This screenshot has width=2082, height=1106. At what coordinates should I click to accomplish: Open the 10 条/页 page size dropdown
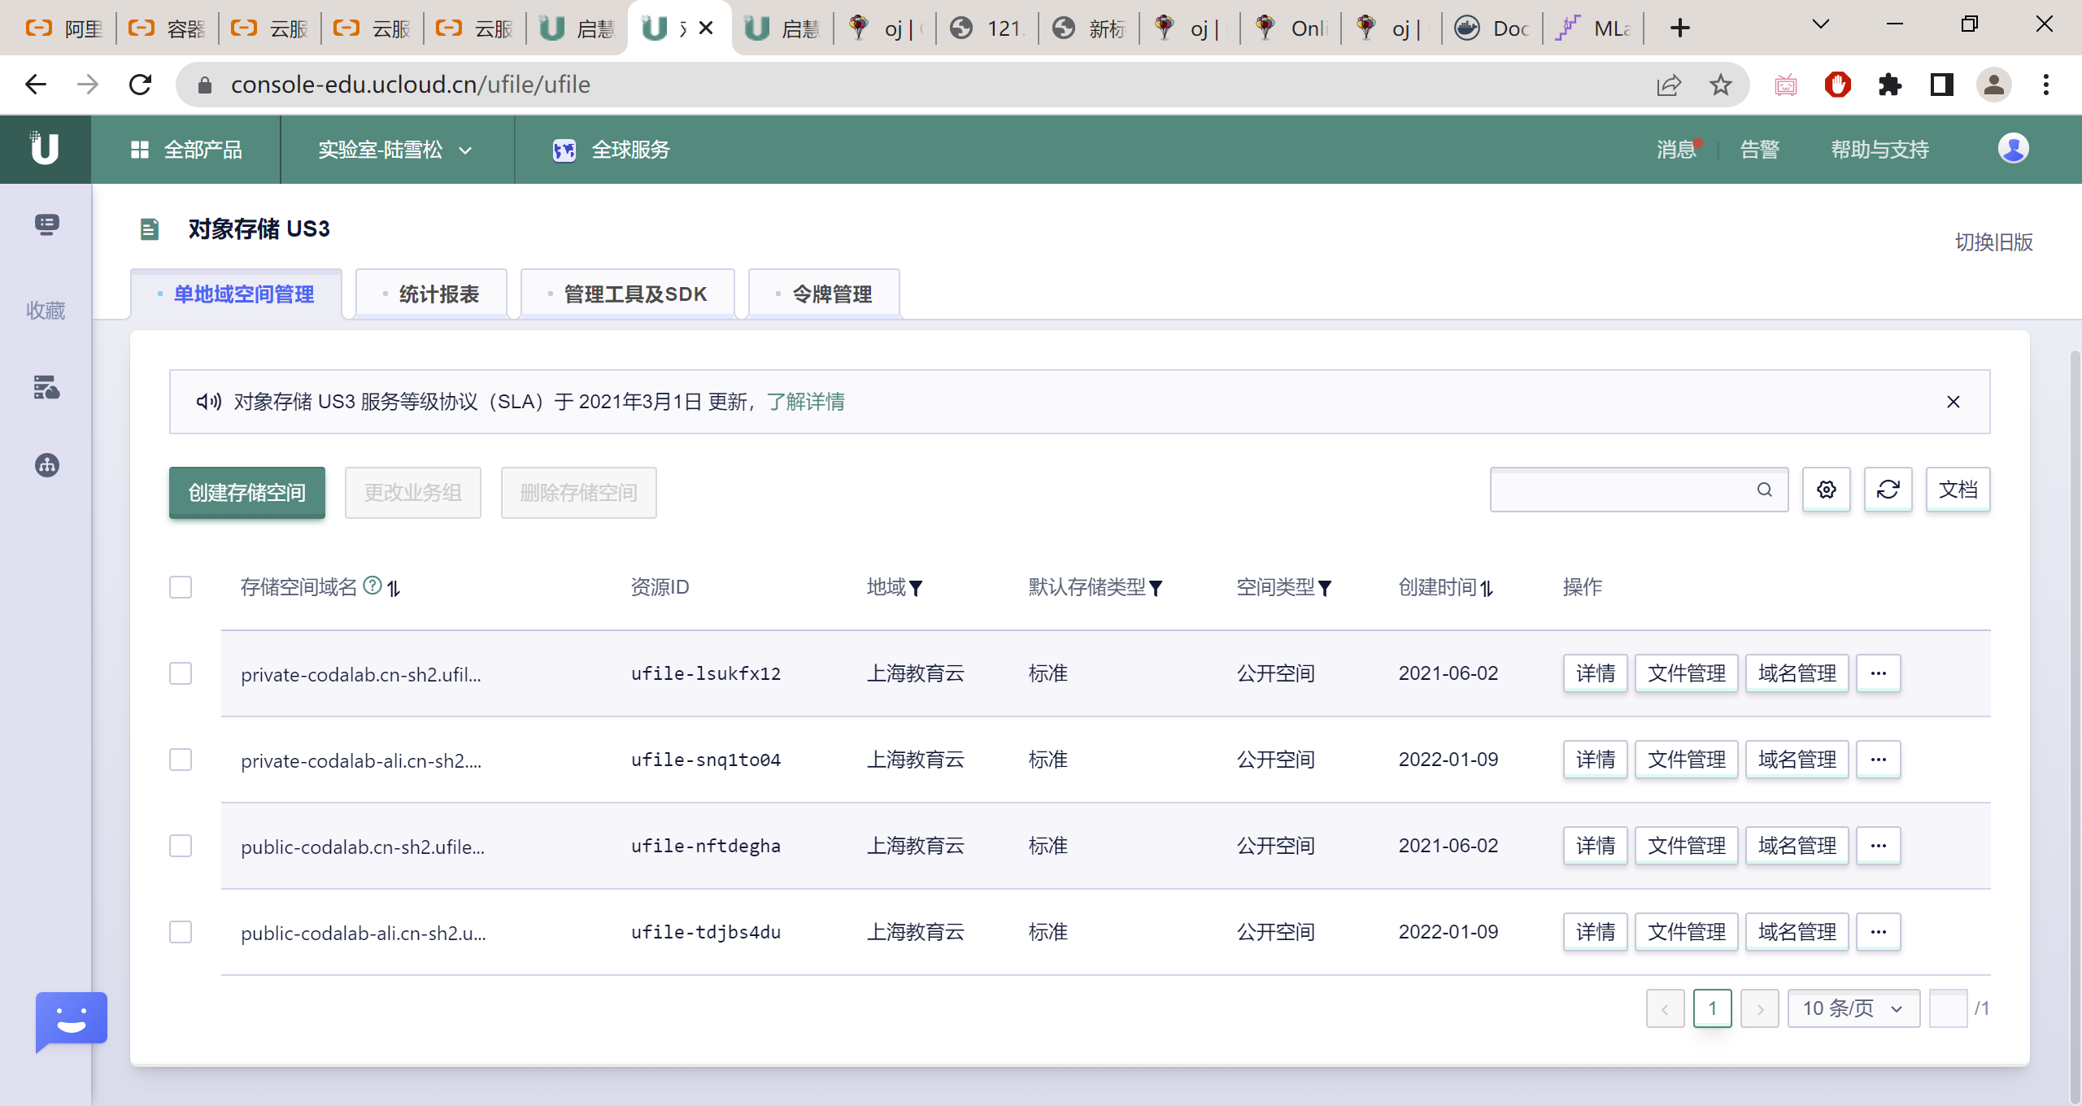coord(1853,1008)
